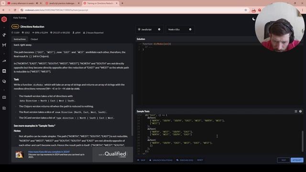Mute the YouTube tab via speaker icon
This screenshot has width=306, height=172.
pos(37,3)
